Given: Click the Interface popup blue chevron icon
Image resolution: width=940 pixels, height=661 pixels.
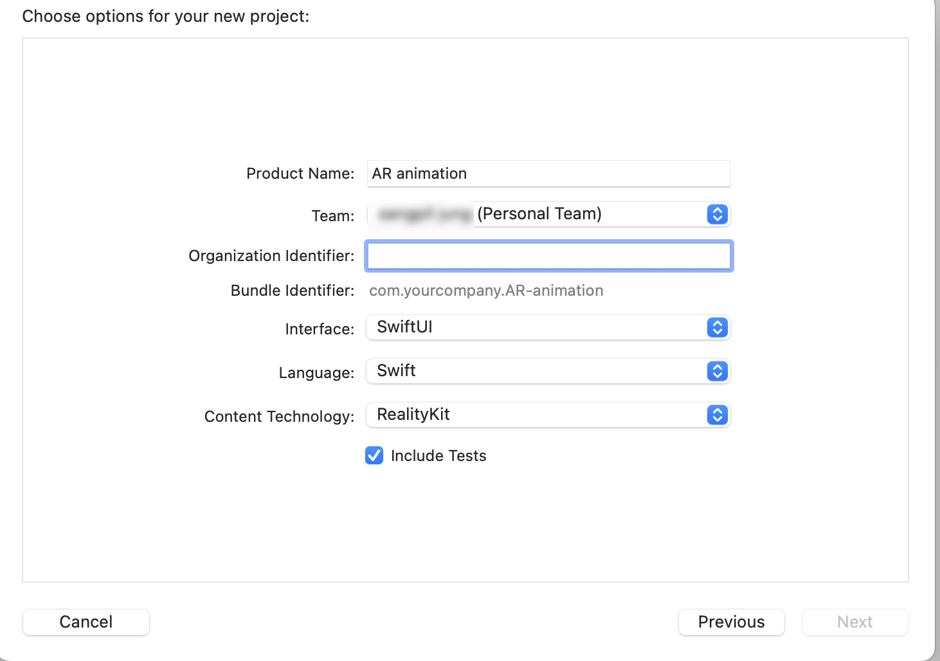Looking at the screenshot, I should click(x=717, y=327).
